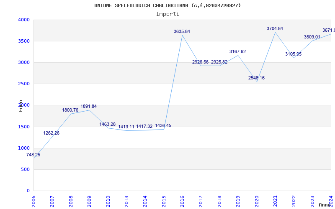Click the x-axis year 2018
This screenshot has width=335, height=209.
point(219,201)
